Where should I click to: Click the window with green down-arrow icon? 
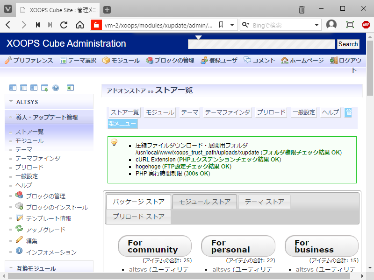(44, 88)
